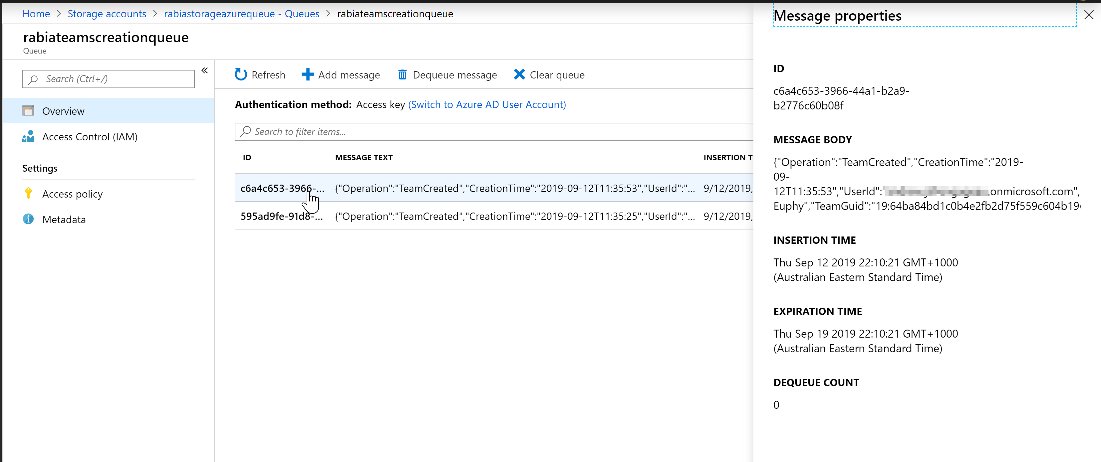The height and width of the screenshot is (462, 1101).
Task: Click insertion date of second message row
Action: tap(728, 217)
